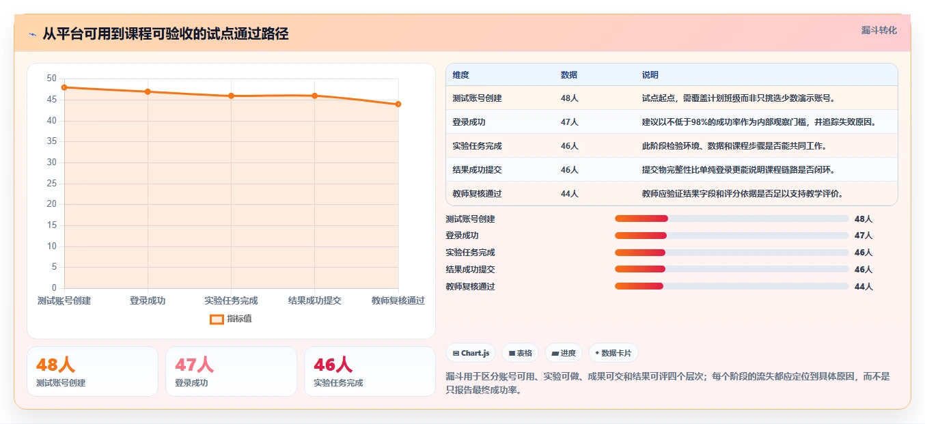Toggle the 指标值 legend item
The width and height of the screenshot is (925, 424).
(231, 319)
